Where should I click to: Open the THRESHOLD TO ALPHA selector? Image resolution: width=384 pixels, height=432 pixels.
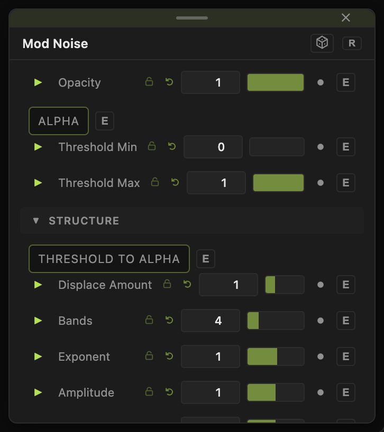coord(109,259)
